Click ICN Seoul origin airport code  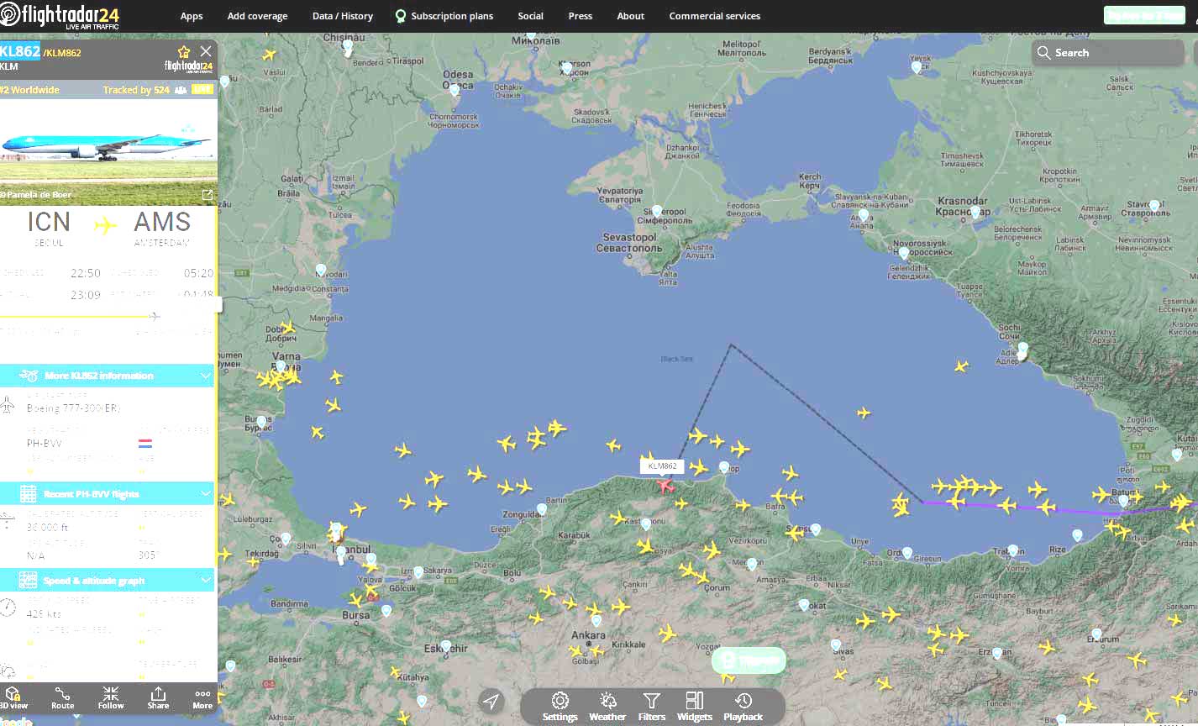coord(49,222)
